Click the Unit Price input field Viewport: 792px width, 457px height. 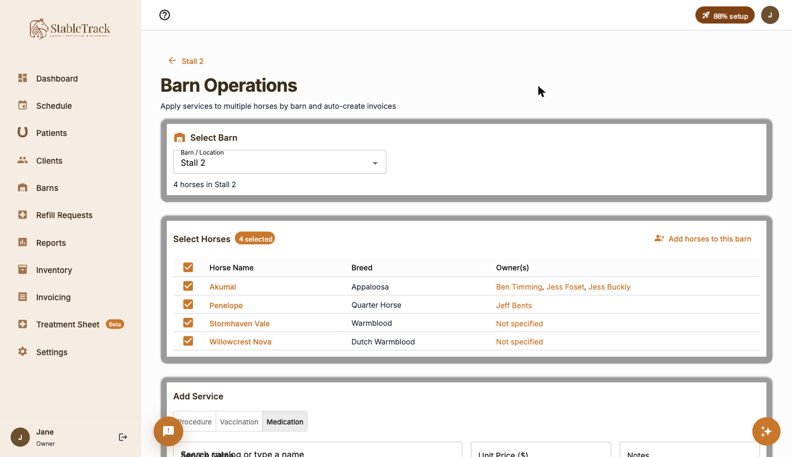(541, 449)
